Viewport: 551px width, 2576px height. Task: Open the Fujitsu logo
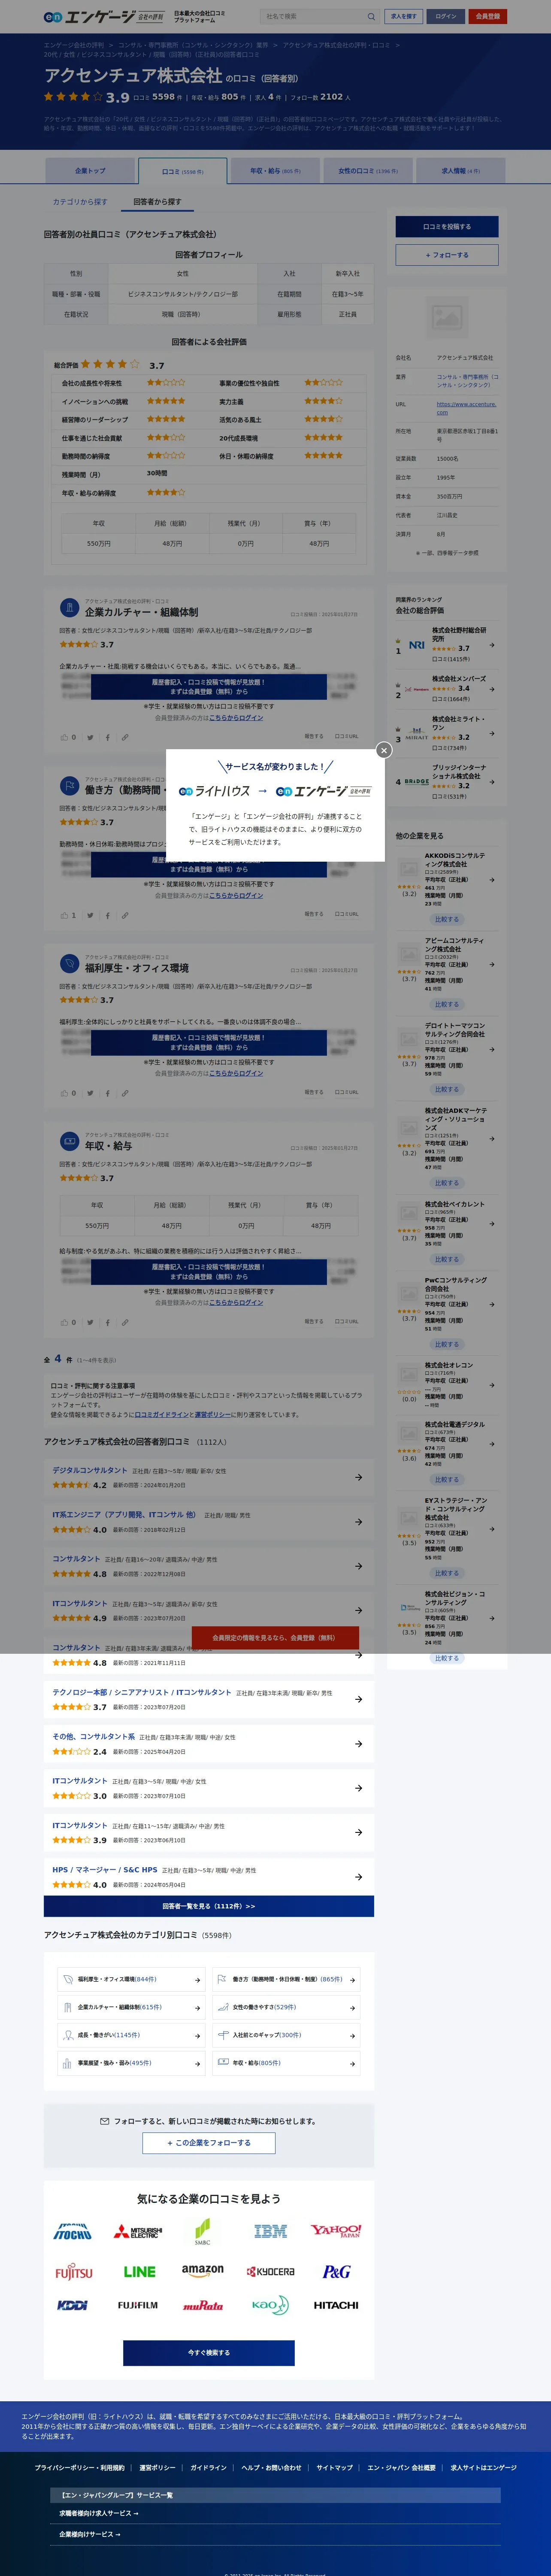73,2272
